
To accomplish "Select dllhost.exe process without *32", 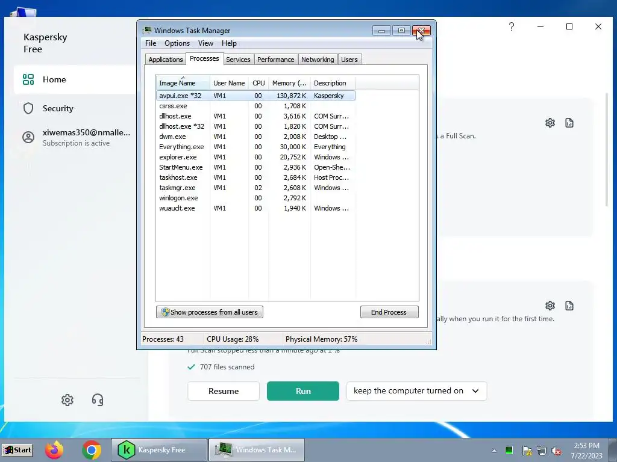I will click(x=255, y=116).
